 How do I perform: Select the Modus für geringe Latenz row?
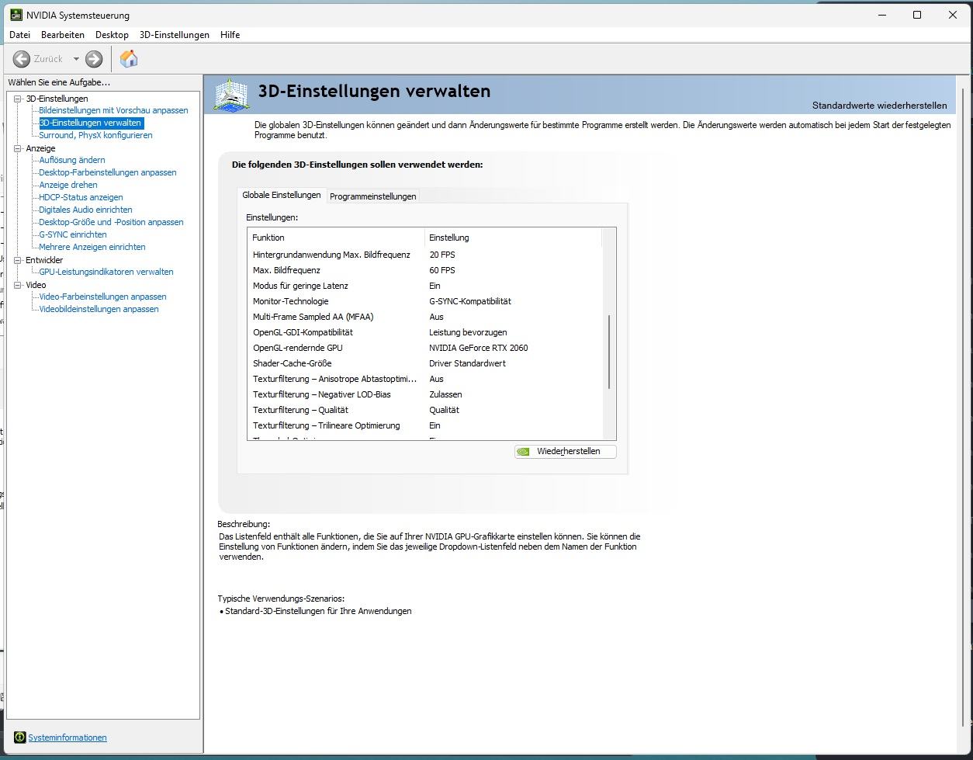tap(424, 286)
